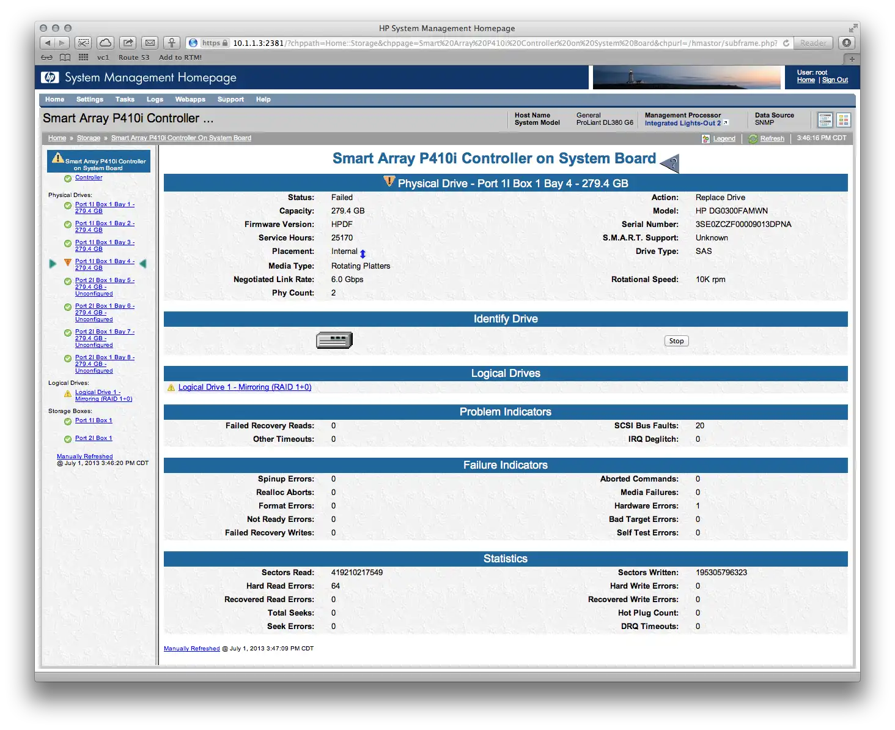The width and height of the screenshot is (895, 730).
Task: Select Port 2I Box 1 Bay 5 drive
Action: 105,287
